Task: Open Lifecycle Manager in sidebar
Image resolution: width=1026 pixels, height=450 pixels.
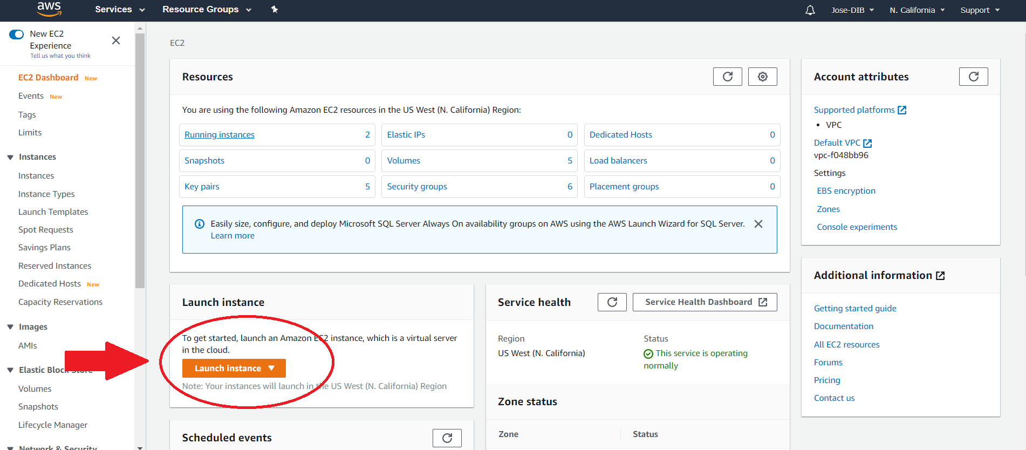Action: pyautogui.click(x=53, y=425)
